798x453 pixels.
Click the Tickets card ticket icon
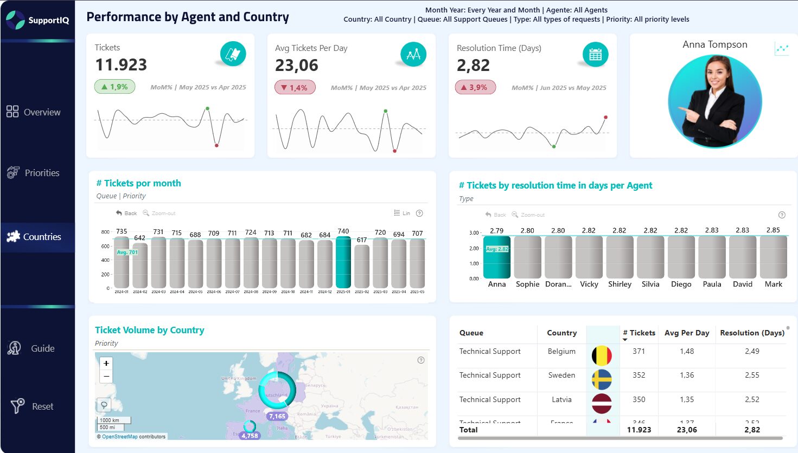[233, 54]
